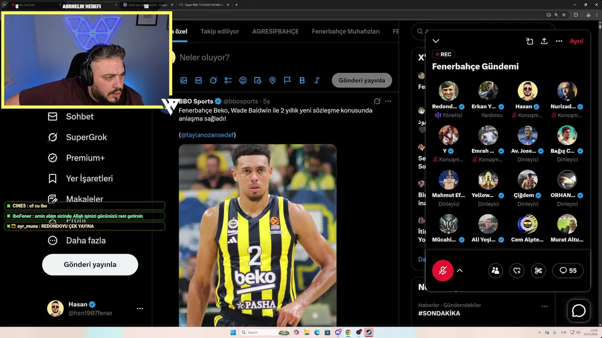Send a heart reaction in Space
This screenshot has width=602, height=338.
[517, 270]
